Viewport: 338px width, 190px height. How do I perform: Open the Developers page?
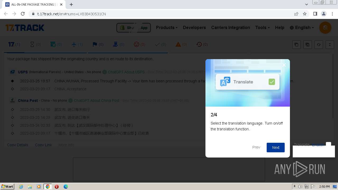click(x=194, y=27)
